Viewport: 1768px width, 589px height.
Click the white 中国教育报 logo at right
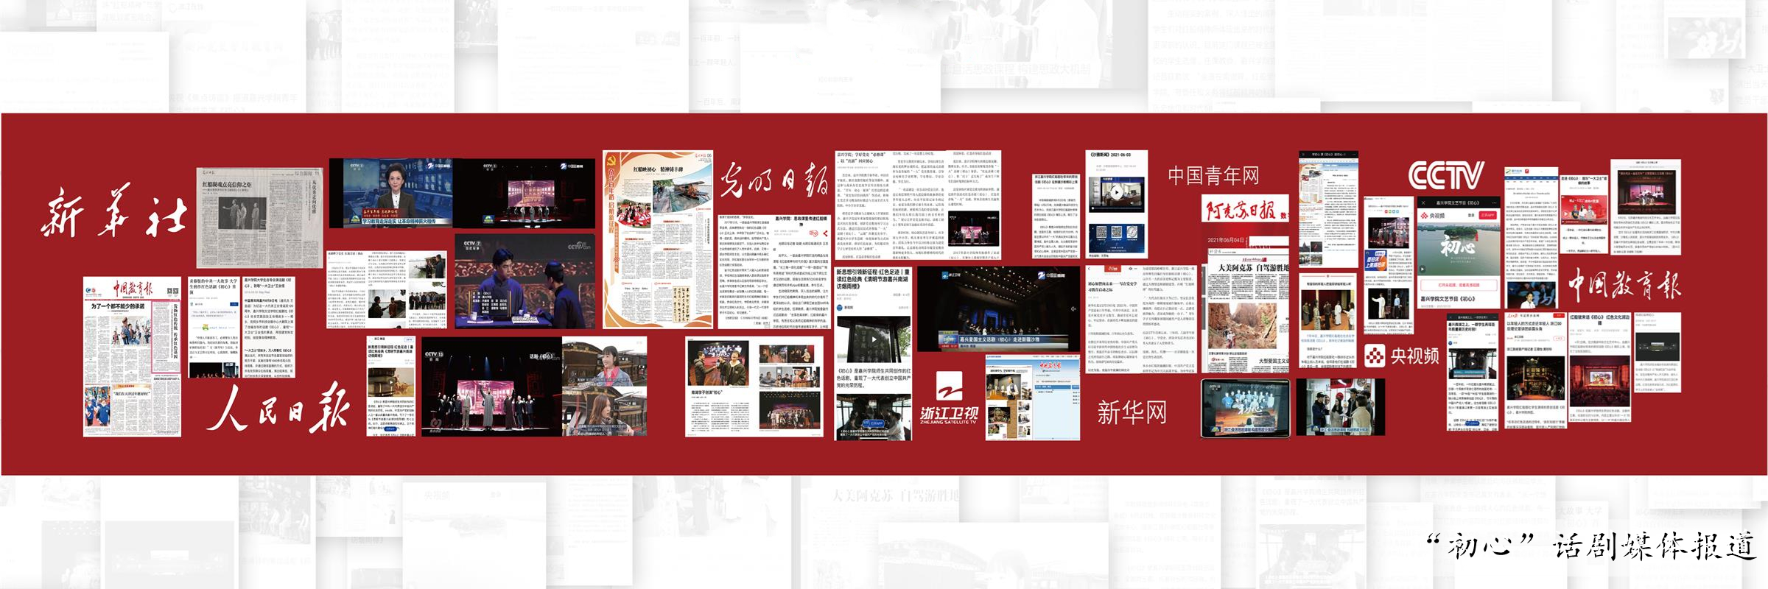(x=1624, y=285)
